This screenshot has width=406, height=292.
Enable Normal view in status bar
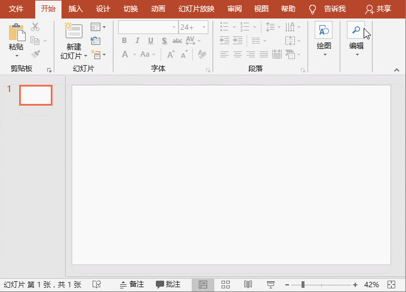pos(203,284)
